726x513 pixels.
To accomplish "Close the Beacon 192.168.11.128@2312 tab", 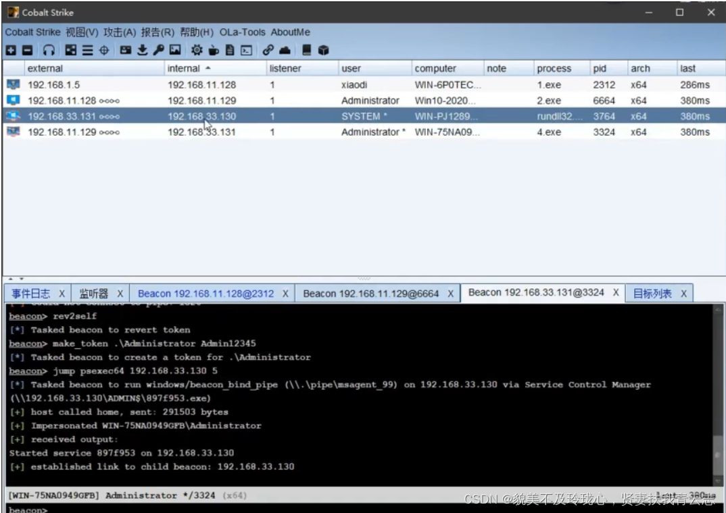I will point(285,294).
